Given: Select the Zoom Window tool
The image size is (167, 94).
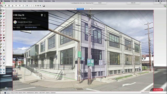Looking at the screenshot, I should coord(4,57).
